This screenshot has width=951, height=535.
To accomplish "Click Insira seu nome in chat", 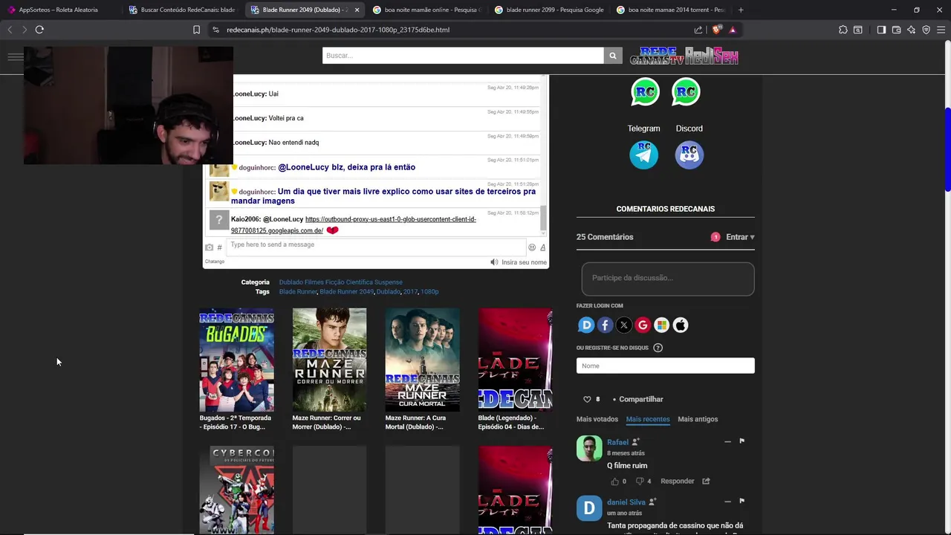I will click(x=524, y=262).
